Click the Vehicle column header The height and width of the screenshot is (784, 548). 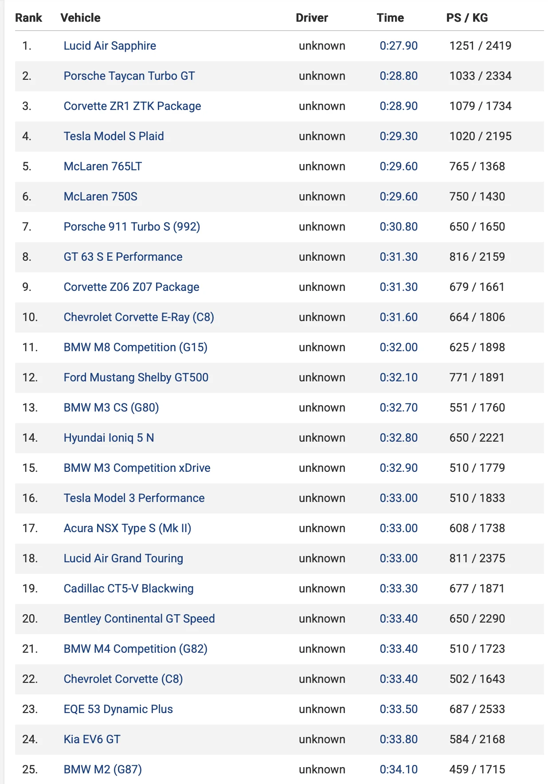81,18
